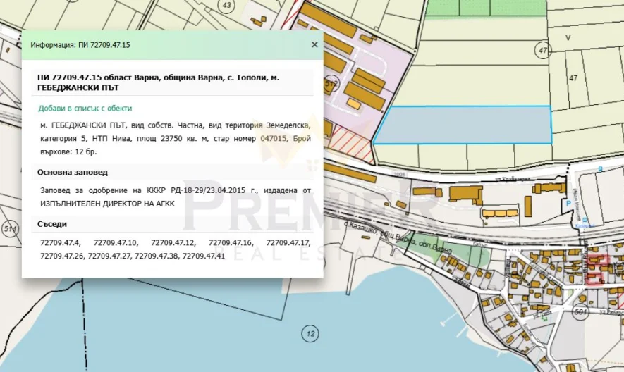The image size is (624, 372).
Task: Click the circled 501 map marker
Action: pos(581,311)
